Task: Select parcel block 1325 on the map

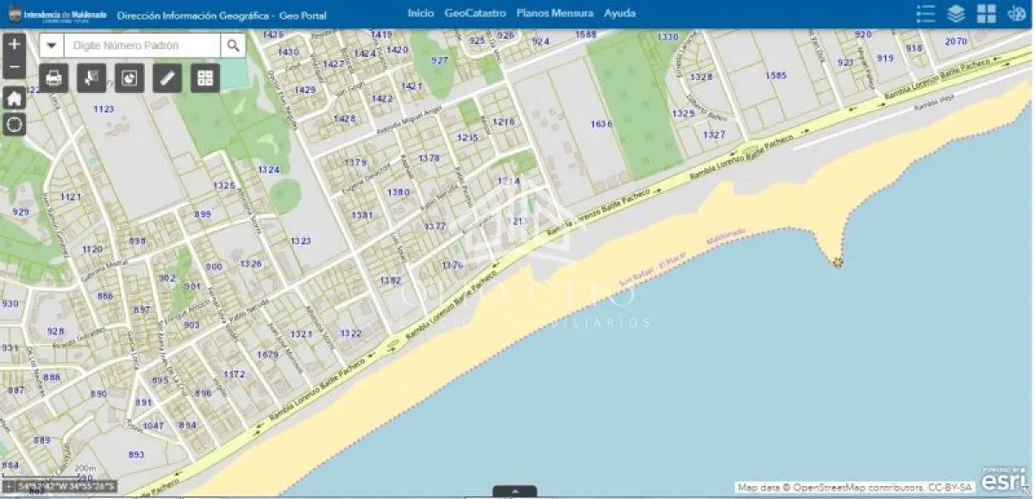Action: [224, 186]
